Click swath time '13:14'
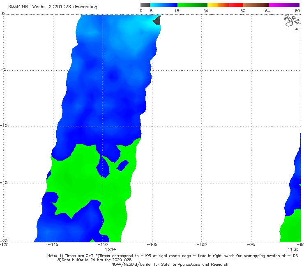 (x=111, y=249)
